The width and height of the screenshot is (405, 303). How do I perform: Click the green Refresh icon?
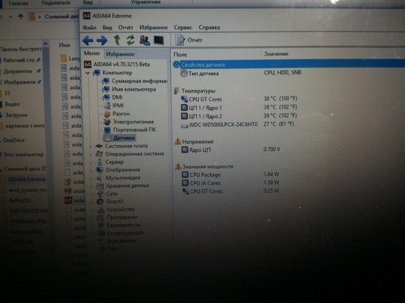pos(130,40)
